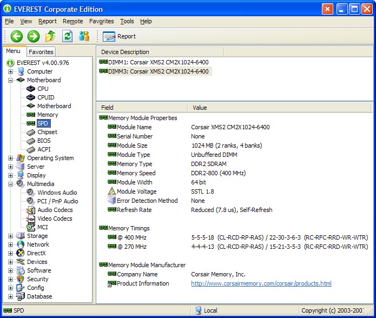
Task: Click the Report toolbar button
Action: point(119,36)
